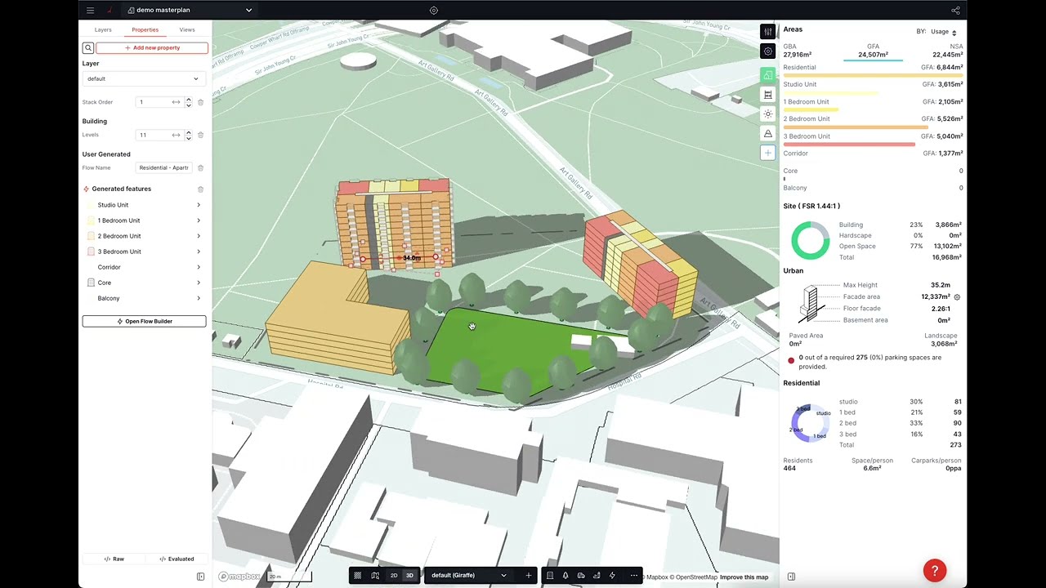Select the Properties tab
Image resolution: width=1046 pixels, height=588 pixels.
click(145, 29)
